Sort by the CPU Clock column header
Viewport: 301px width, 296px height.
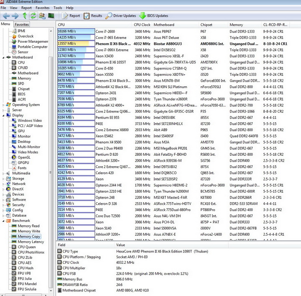(142, 25)
